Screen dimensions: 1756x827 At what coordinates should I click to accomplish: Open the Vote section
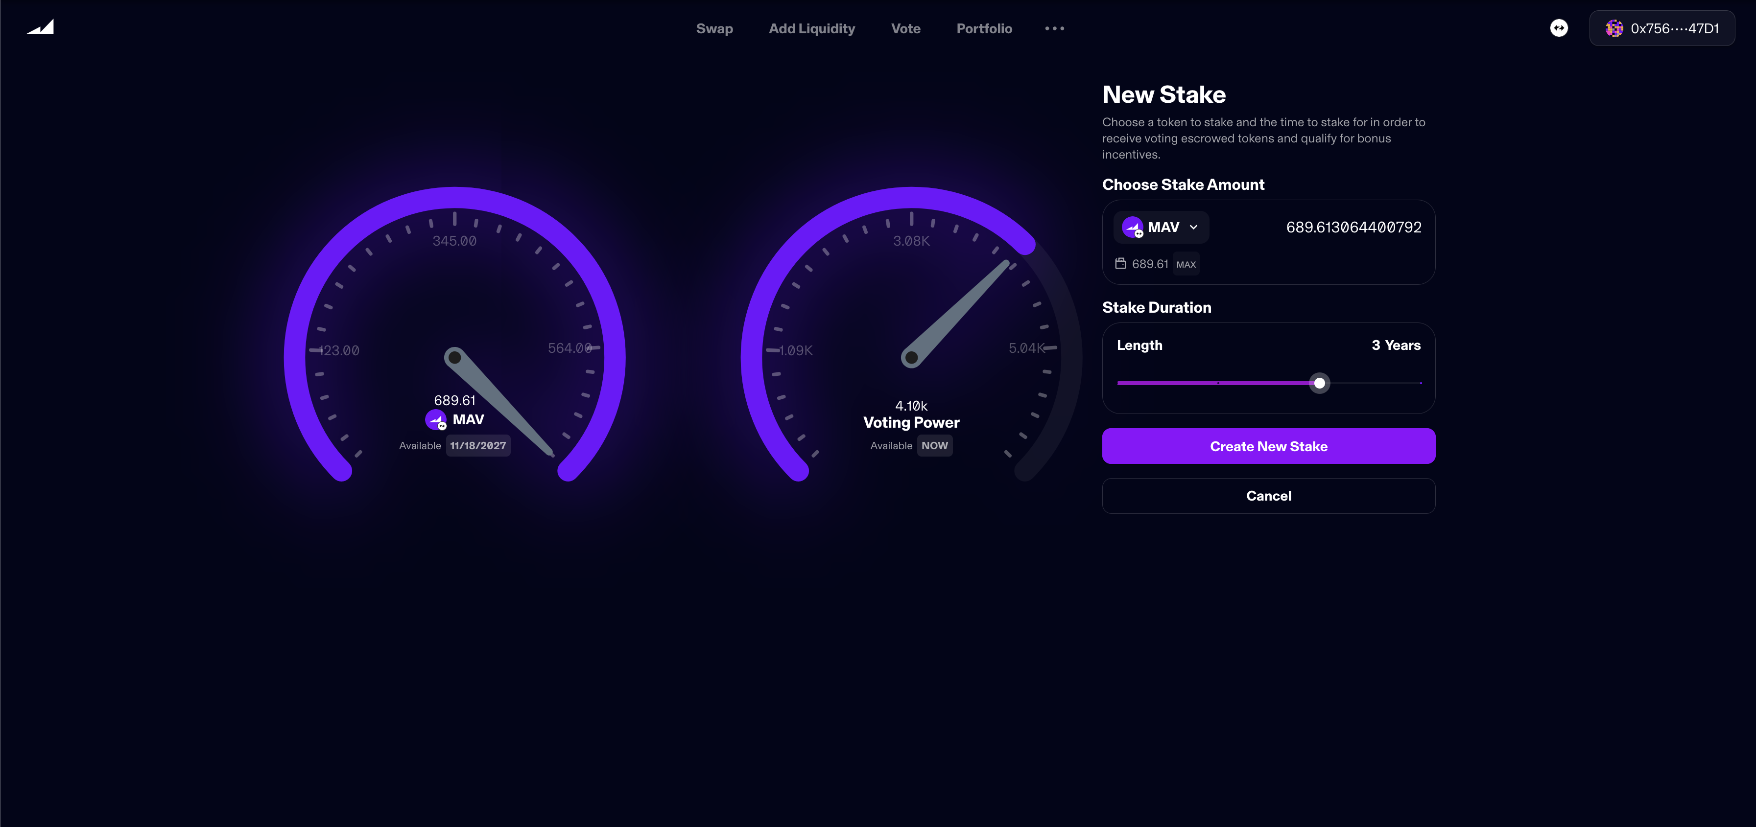point(905,28)
